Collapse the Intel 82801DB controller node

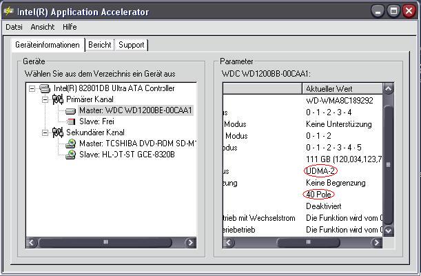[32, 88]
